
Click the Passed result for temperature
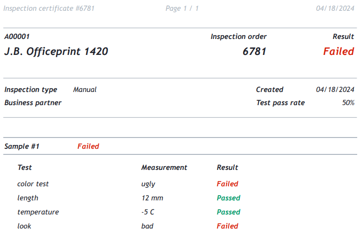pyautogui.click(x=228, y=212)
